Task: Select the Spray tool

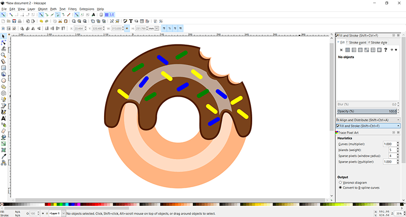Action: coord(4,124)
